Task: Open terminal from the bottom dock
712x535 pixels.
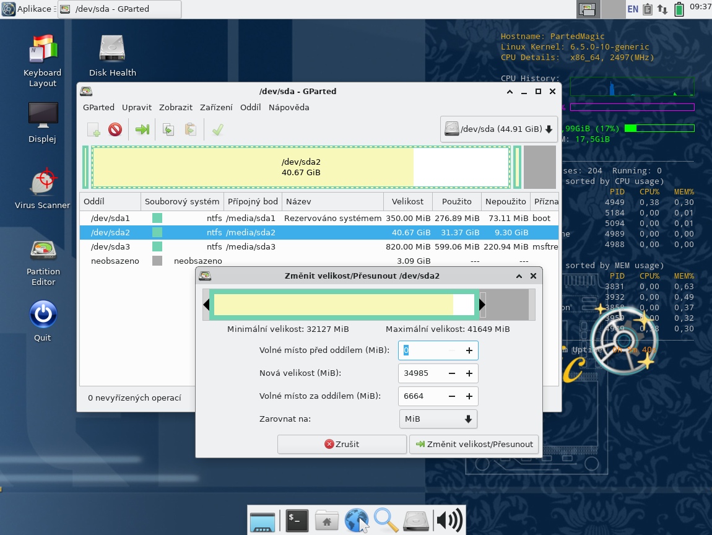Action: tap(297, 521)
